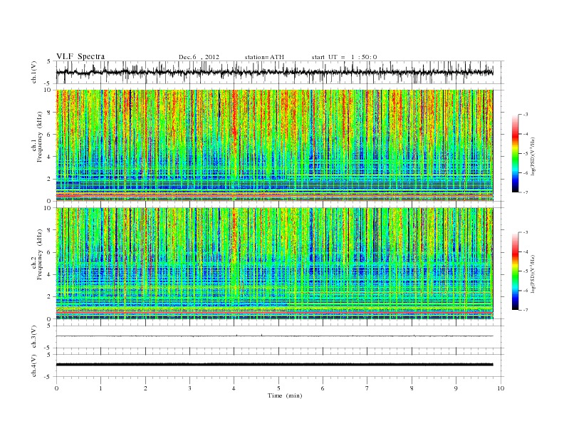Click the "10" kHz tick of the ch.2 spectrogram
Screen dimensions: 564x436
click(x=48, y=208)
